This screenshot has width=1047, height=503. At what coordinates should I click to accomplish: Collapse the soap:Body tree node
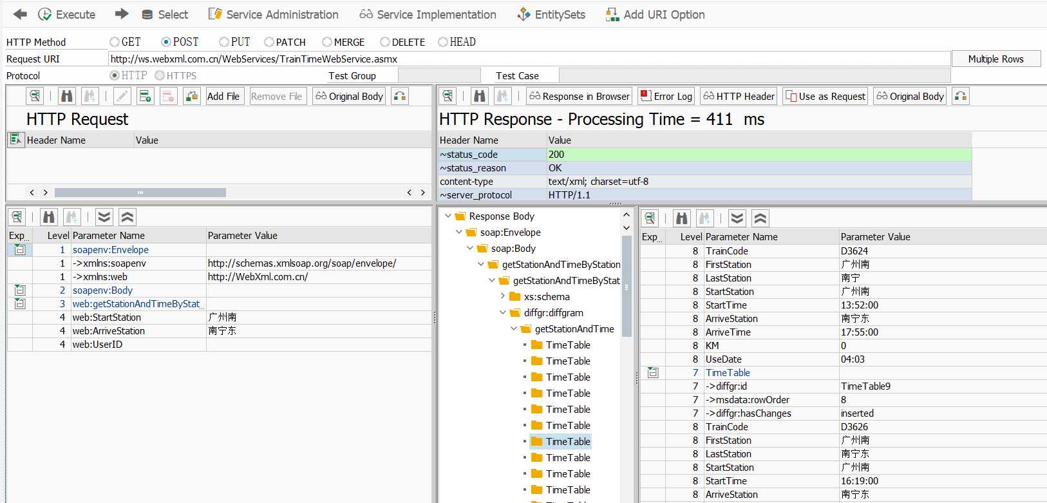[470, 248]
